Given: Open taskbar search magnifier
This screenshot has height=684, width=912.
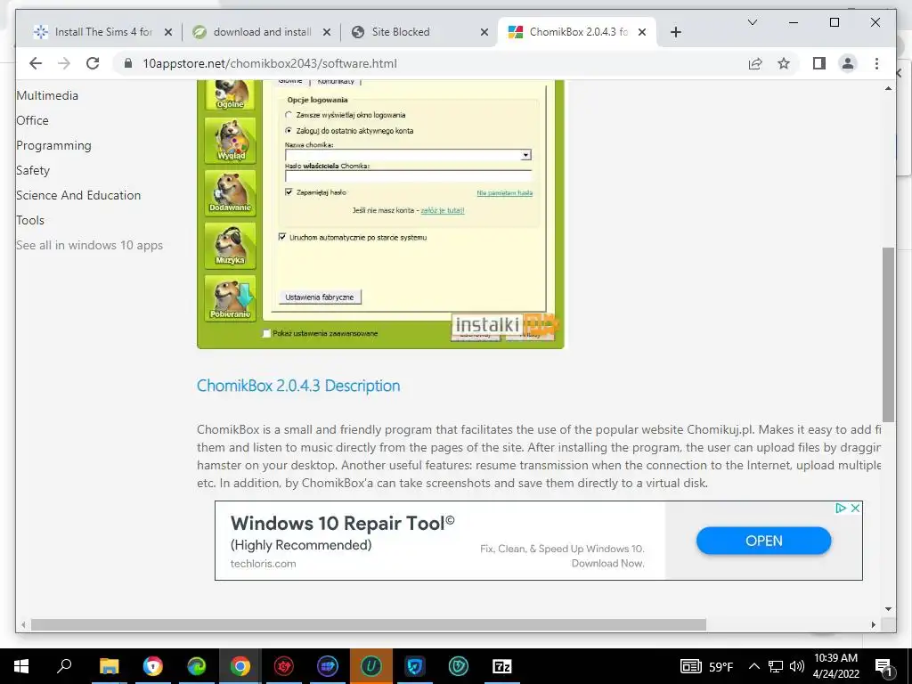Looking at the screenshot, I should [64, 666].
